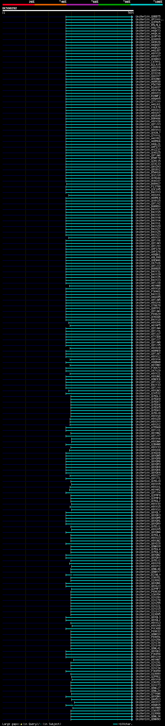Select hit label UniRef100_B6RAS7
The height and width of the screenshot is (726, 165).
click(x=148, y=184)
